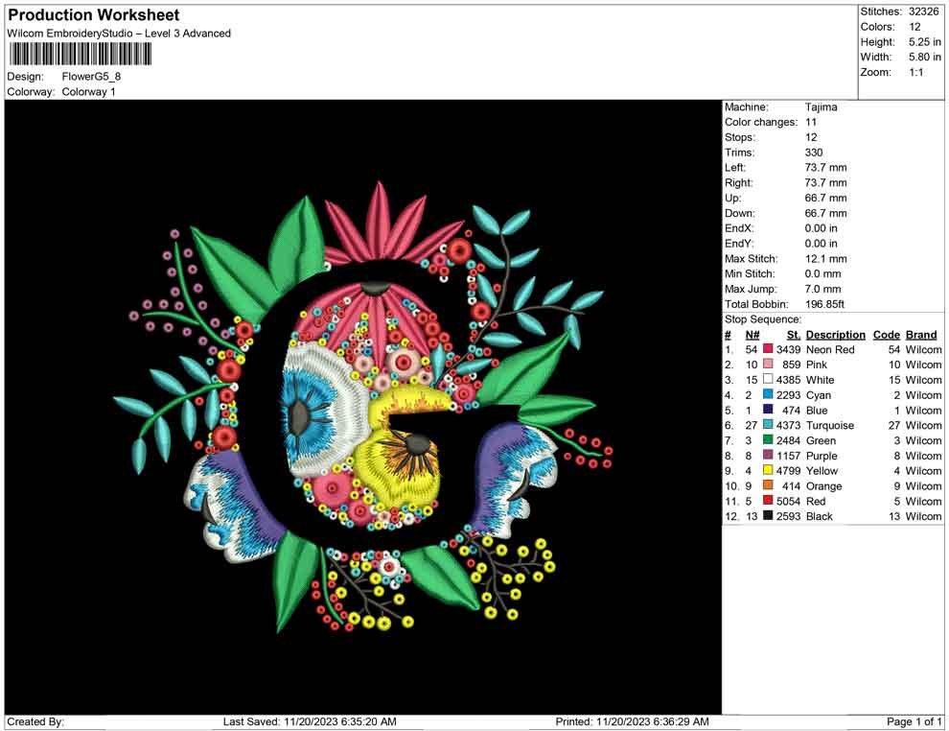This screenshot has height=731, width=949.
Task: Click the White color swatch
Action: (768, 379)
